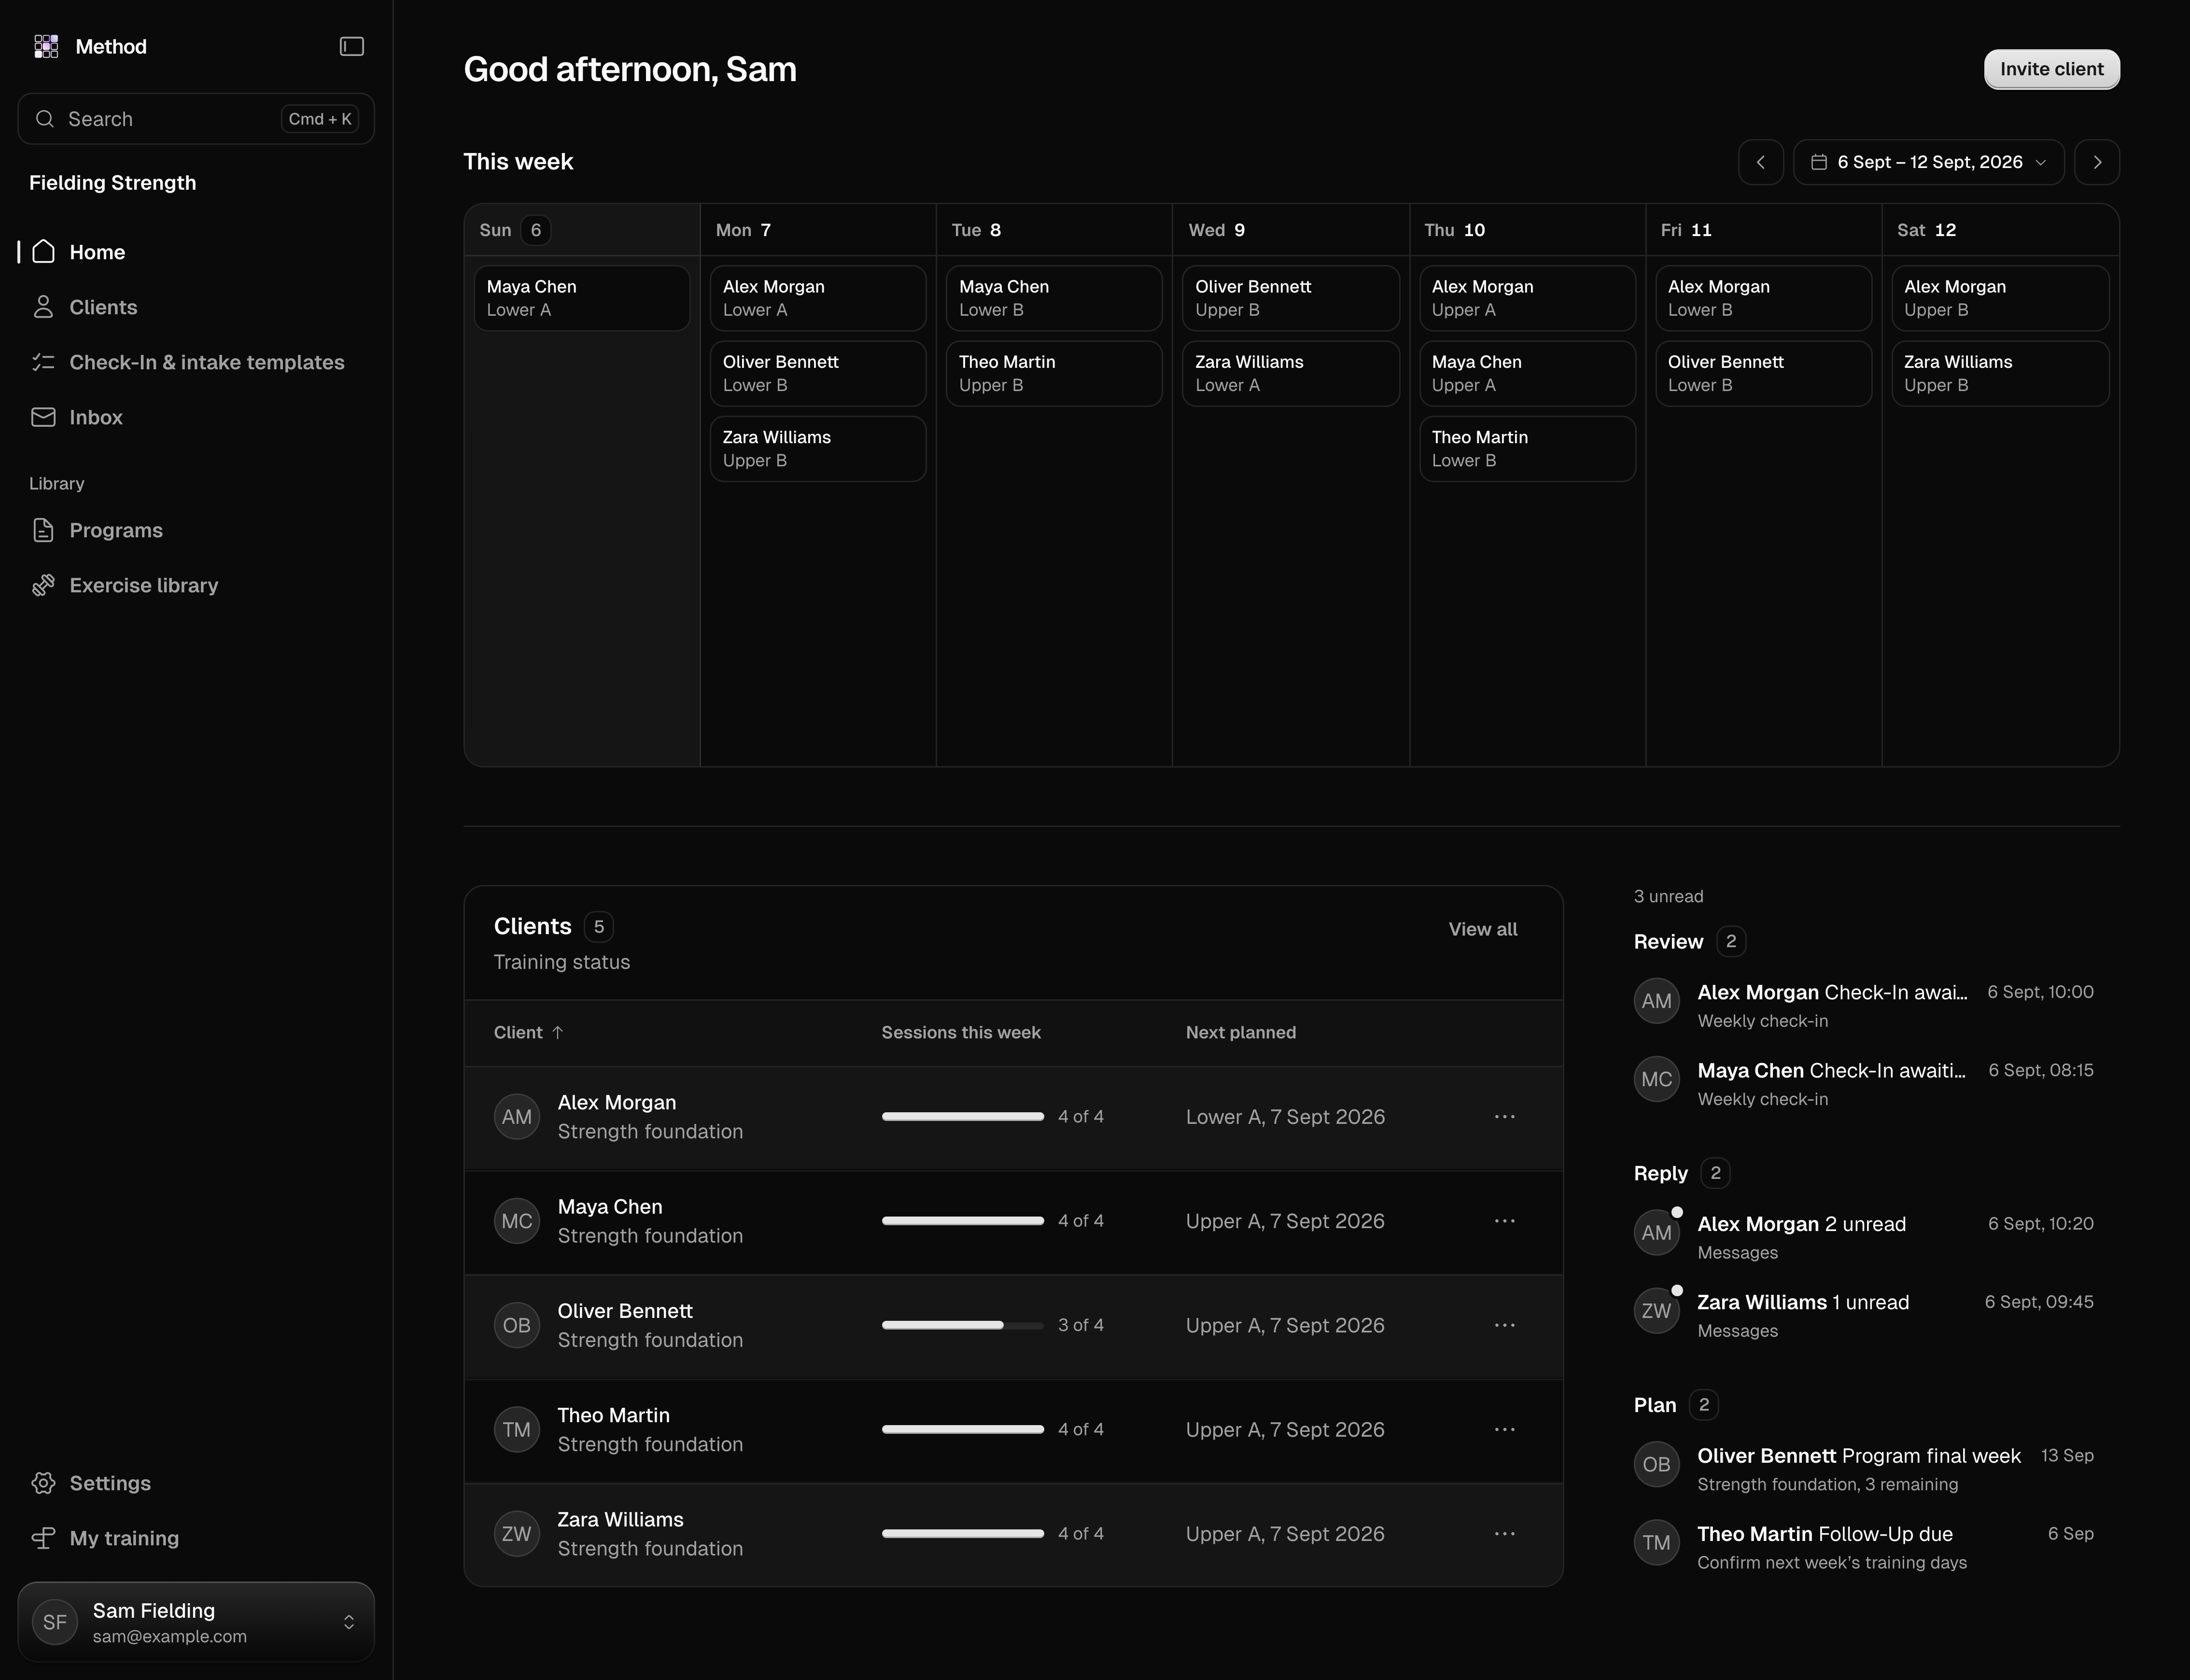
Task: Collapse the sidebar with the panel icon
Action: tap(351, 47)
